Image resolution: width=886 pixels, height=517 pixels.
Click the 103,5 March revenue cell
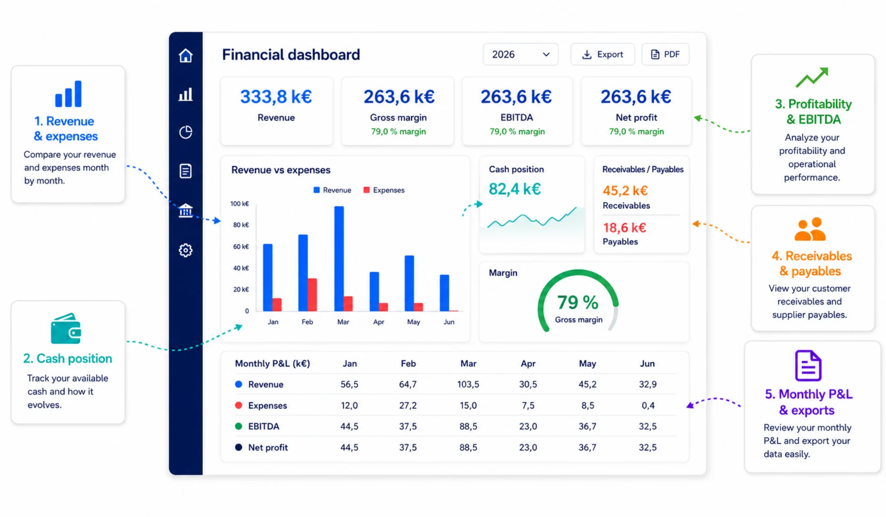468,384
